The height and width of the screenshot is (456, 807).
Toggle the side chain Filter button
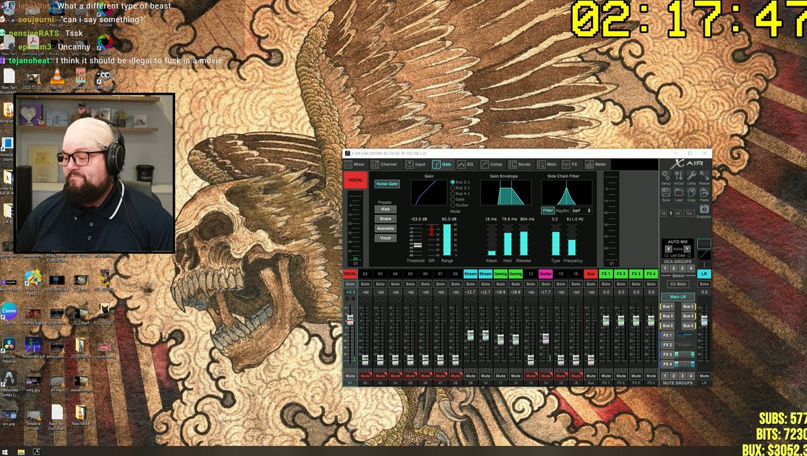(x=548, y=211)
